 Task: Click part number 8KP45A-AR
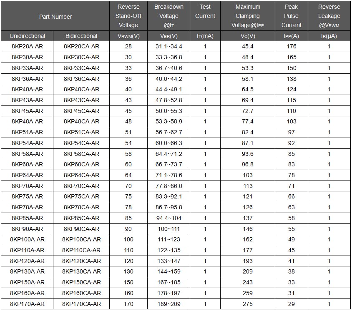[28, 111]
